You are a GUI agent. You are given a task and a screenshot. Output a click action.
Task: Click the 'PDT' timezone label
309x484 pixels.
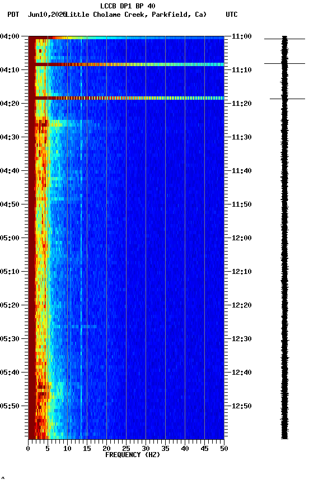[x=13, y=15]
